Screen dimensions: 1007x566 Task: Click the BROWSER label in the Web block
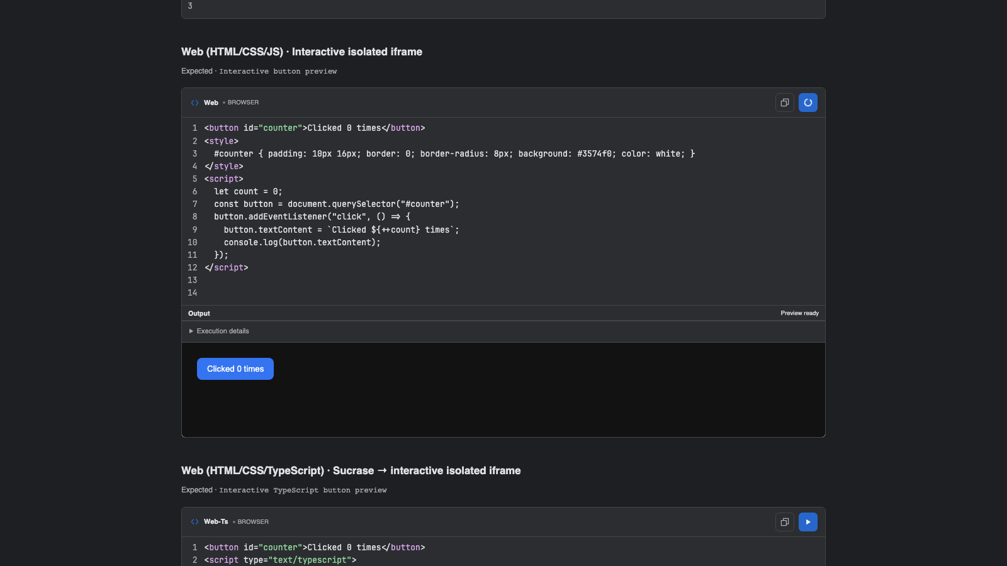pyautogui.click(x=243, y=103)
